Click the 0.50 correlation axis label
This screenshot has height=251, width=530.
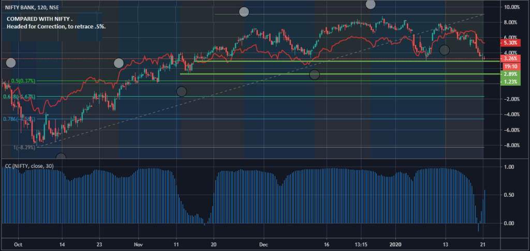click(509, 195)
